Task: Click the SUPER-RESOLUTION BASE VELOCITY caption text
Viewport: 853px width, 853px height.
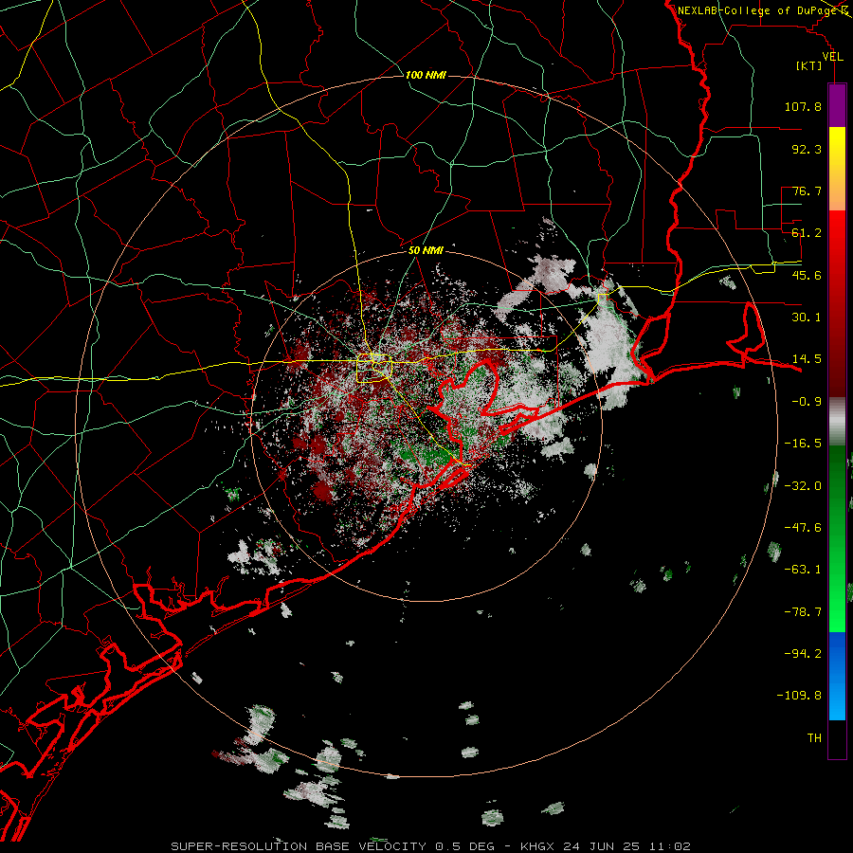Action: point(300,846)
